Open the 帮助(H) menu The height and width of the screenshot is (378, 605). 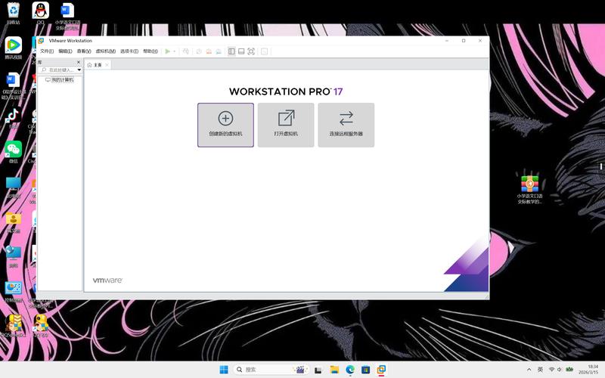150,51
